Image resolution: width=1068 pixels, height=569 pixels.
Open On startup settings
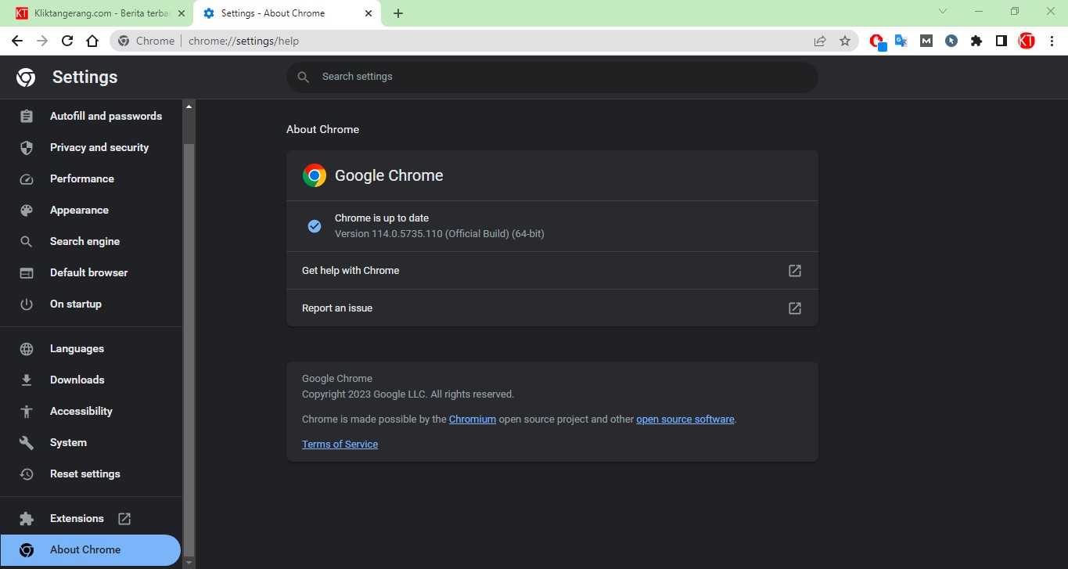click(x=91, y=304)
